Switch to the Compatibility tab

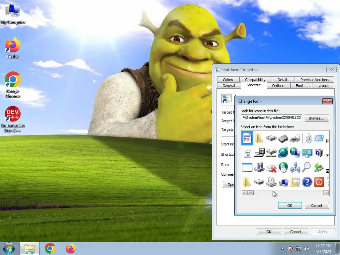255,80
